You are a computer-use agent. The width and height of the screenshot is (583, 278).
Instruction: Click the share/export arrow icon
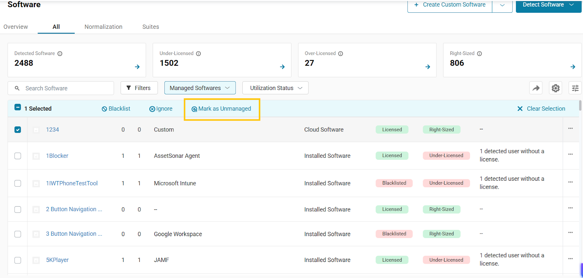pos(536,88)
